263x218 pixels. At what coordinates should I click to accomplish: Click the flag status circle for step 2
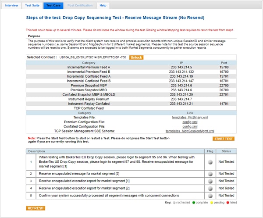click(210, 174)
